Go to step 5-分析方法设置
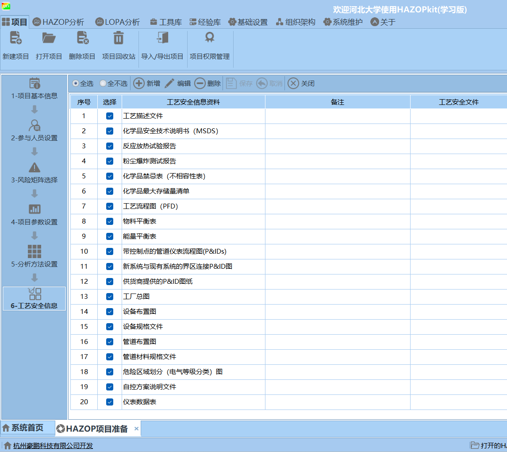This screenshot has height=452, width=507. point(34,257)
